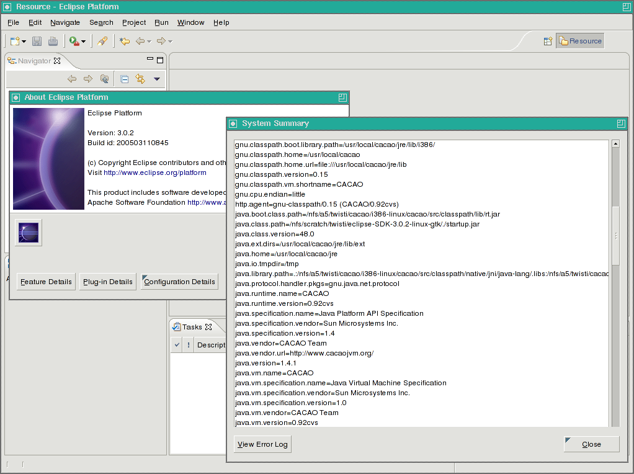Click the Print toolbar icon
Image resolution: width=634 pixels, height=474 pixels.
[x=53, y=41]
